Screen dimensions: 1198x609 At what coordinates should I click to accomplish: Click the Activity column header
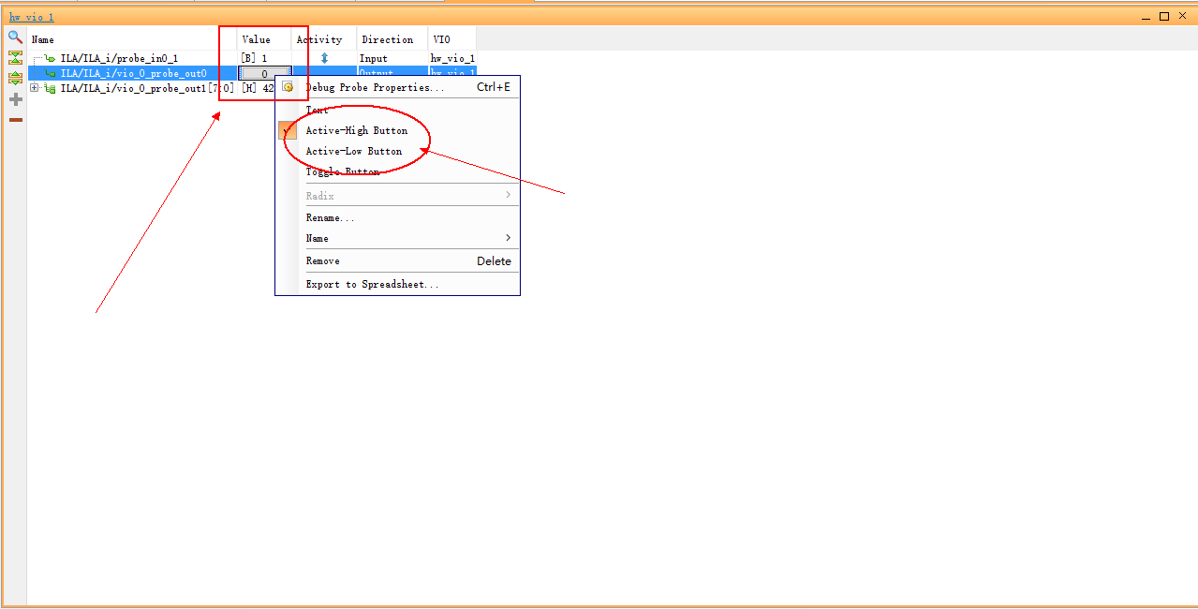(x=324, y=39)
